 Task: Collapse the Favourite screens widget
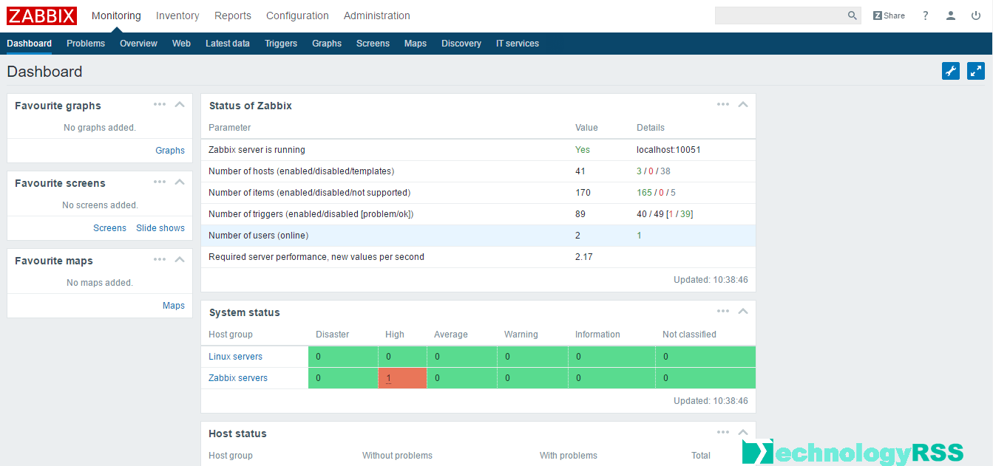180,182
